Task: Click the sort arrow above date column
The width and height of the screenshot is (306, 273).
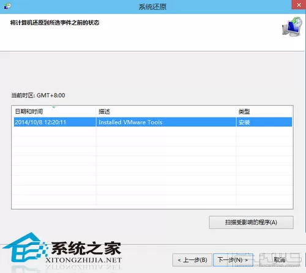Action: point(54,107)
